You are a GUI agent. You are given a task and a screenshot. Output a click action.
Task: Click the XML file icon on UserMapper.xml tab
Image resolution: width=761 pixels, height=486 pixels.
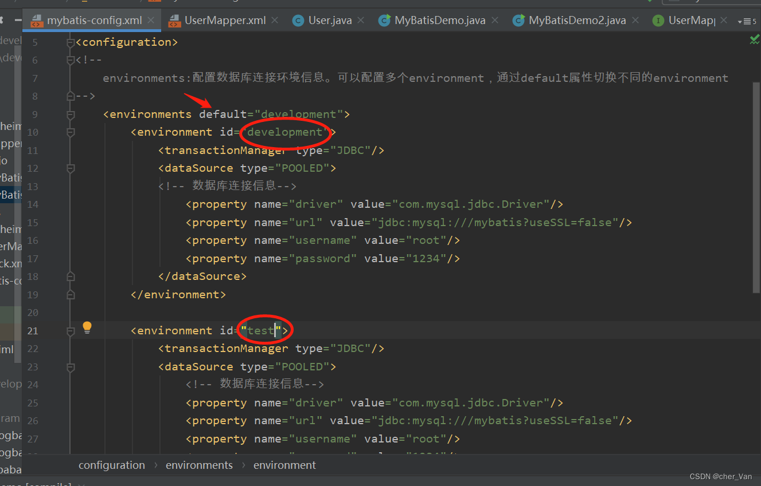pyautogui.click(x=175, y=21)
